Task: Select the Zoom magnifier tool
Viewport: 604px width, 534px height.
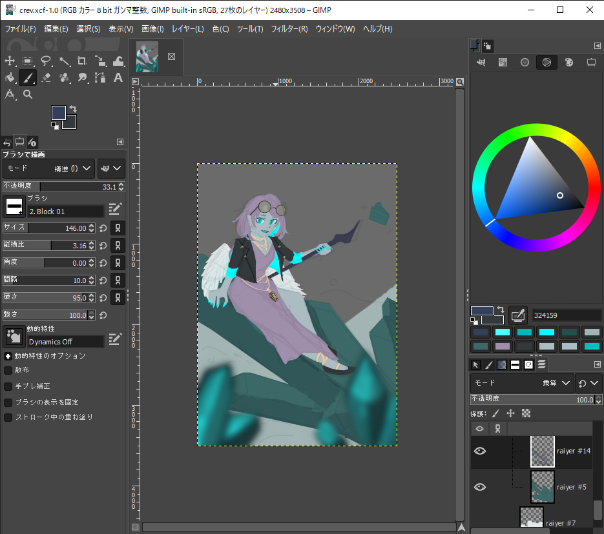Action: pyautogui.click(x=28, y=94)
